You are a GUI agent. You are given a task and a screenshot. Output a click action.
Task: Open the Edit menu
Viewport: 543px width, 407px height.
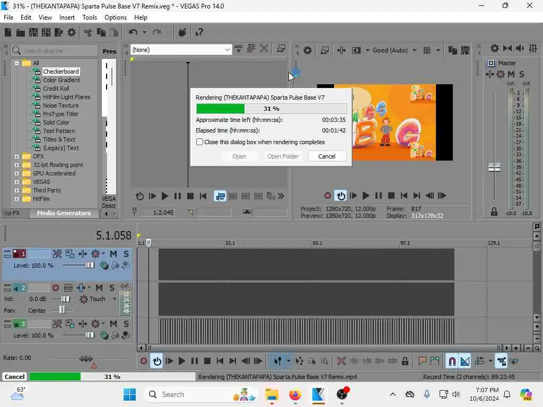click(x=26, y=17)
